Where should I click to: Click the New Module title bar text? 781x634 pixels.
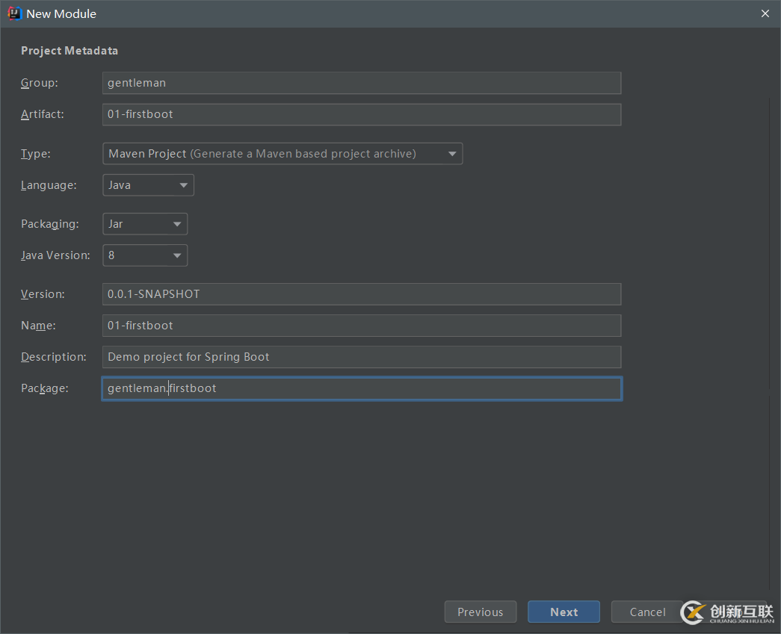[61, 13]
